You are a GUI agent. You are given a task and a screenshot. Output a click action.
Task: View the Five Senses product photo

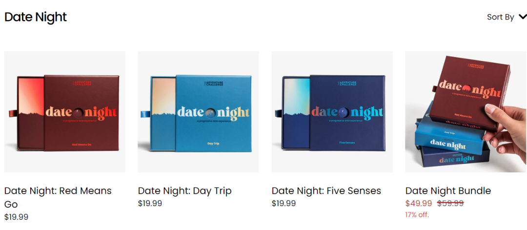[x=332, y=112]
